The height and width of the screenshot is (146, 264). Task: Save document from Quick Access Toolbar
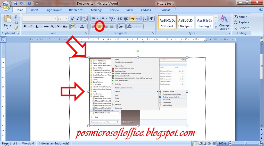(15, 3)
